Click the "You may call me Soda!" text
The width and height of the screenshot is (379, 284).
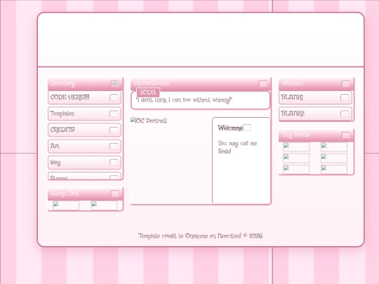point(238,147)
